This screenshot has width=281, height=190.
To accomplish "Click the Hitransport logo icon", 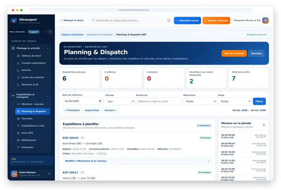I will point(14,21).
